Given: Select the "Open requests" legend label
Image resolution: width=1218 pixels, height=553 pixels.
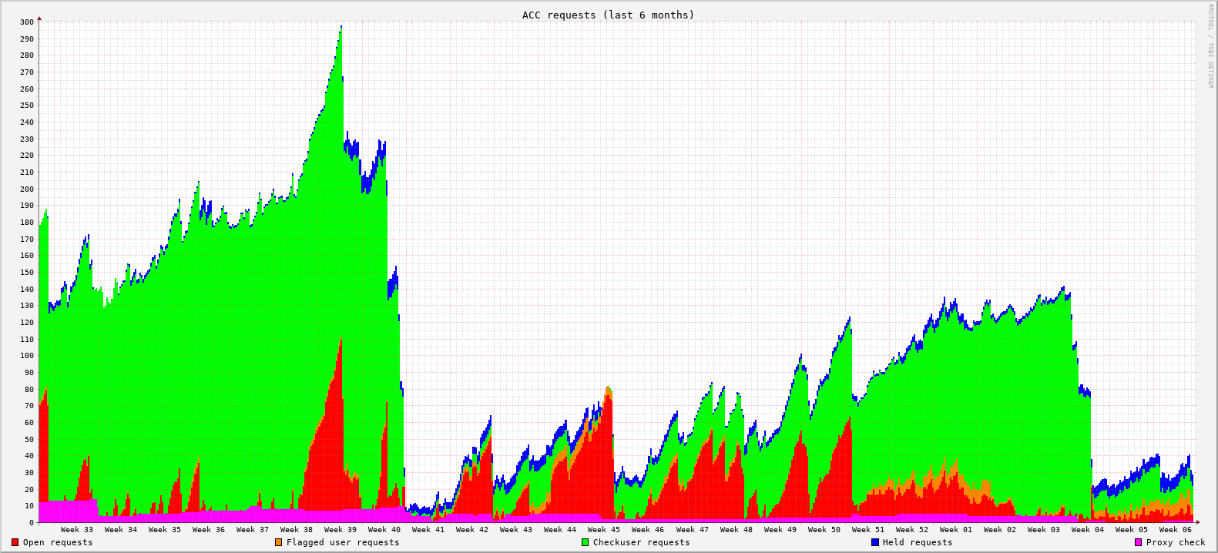Looking at the screenshot, I should [58, 542].
